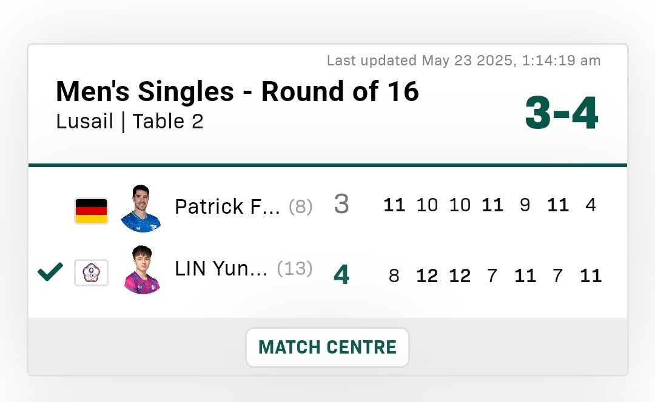The width and height of the screenshot is (655, 402).
Task: Click Patrick's final game score 4
Action: pos(591,205)
